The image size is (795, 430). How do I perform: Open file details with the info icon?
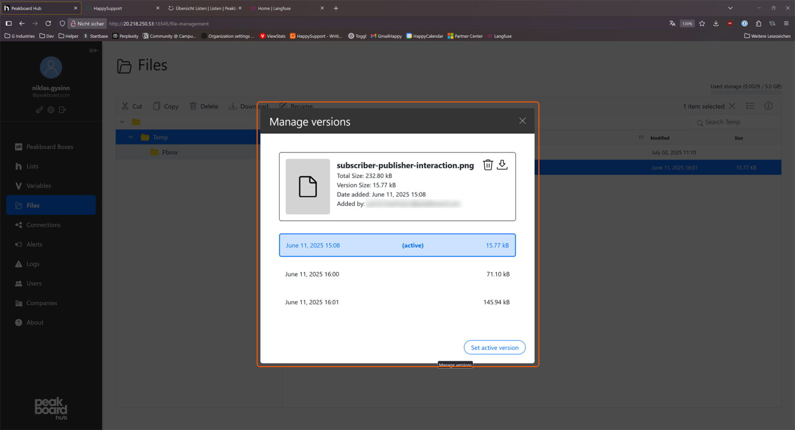click(768, 106)
